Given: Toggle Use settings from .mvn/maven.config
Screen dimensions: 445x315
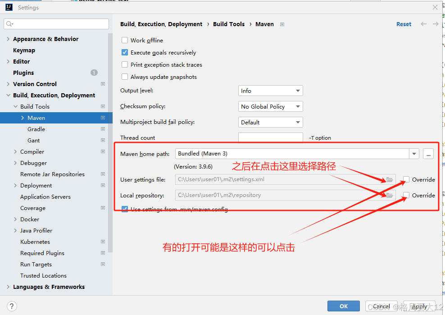Looking at the screenshot, I should point(125,210).
